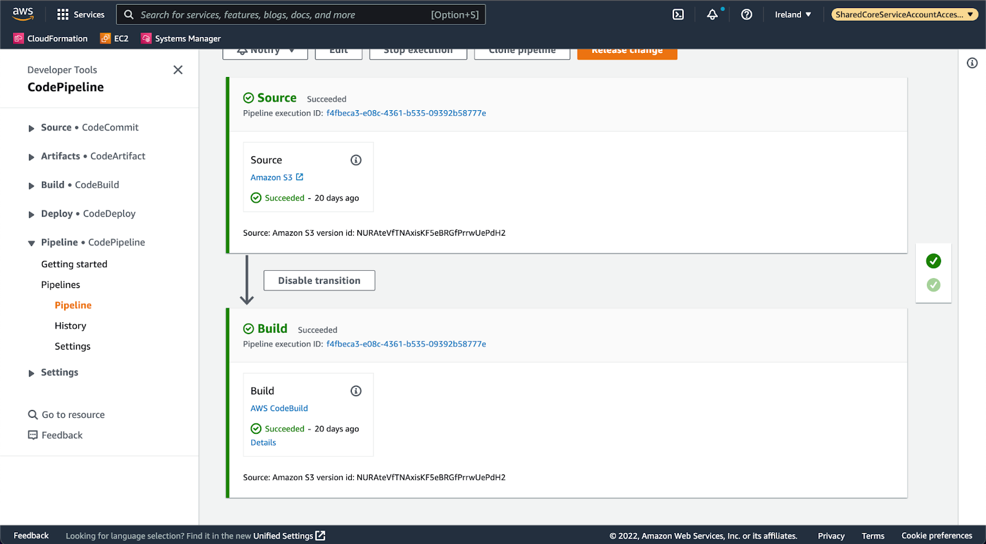Open the EC2 shortcut
The height and width of the screenshot is (544, 986).
(115, 38)
